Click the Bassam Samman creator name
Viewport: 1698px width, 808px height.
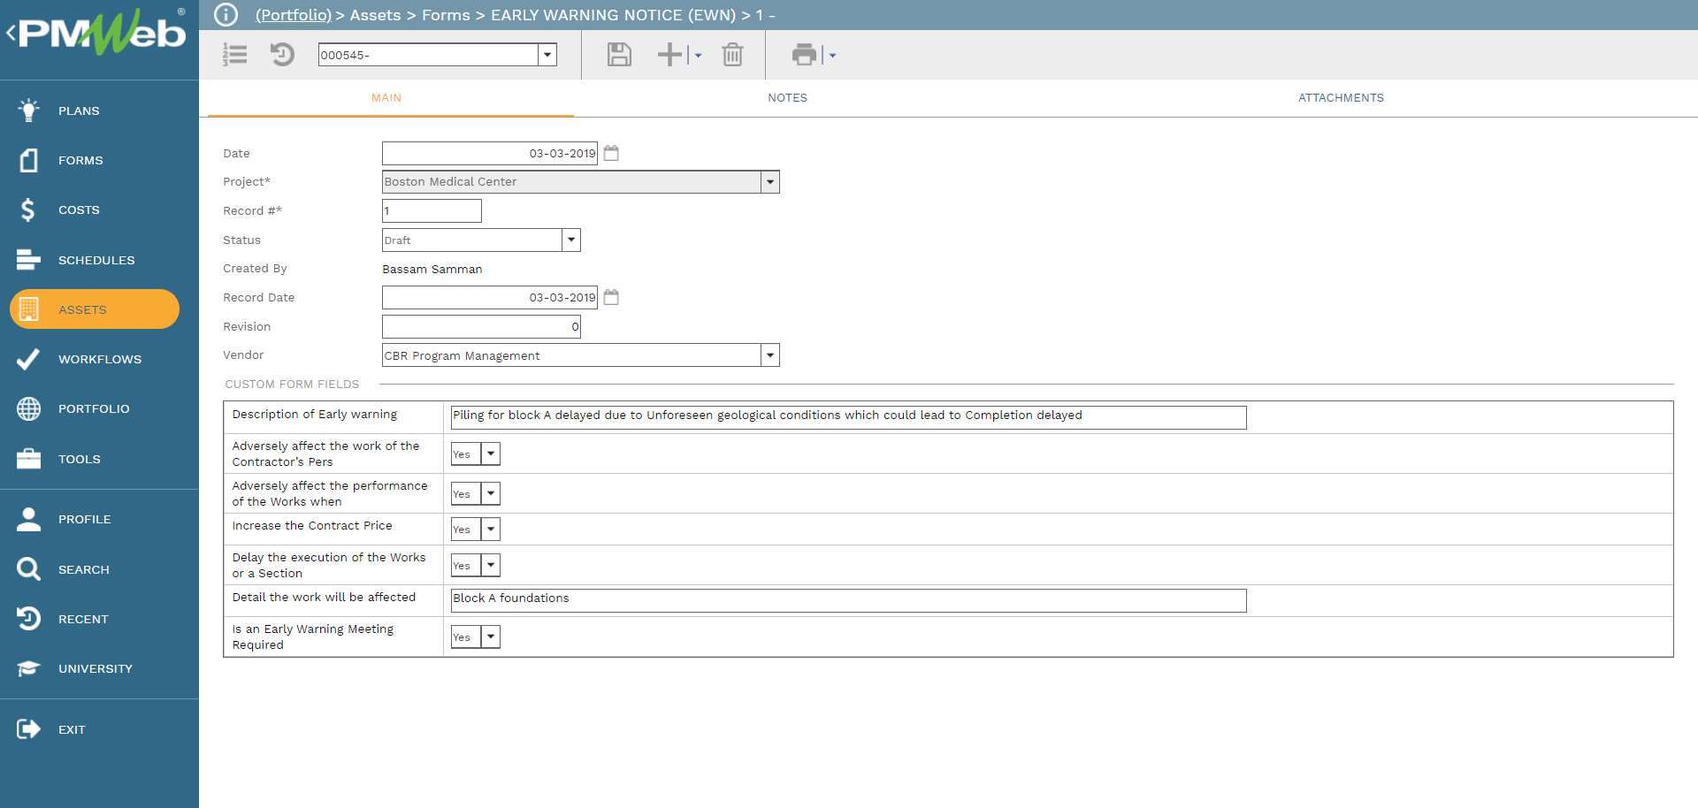[x=432, y=269]
